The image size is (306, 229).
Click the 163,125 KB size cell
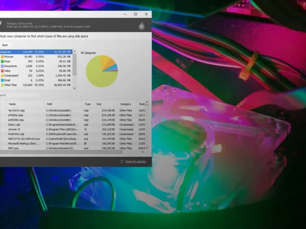(x=108, y=129)
